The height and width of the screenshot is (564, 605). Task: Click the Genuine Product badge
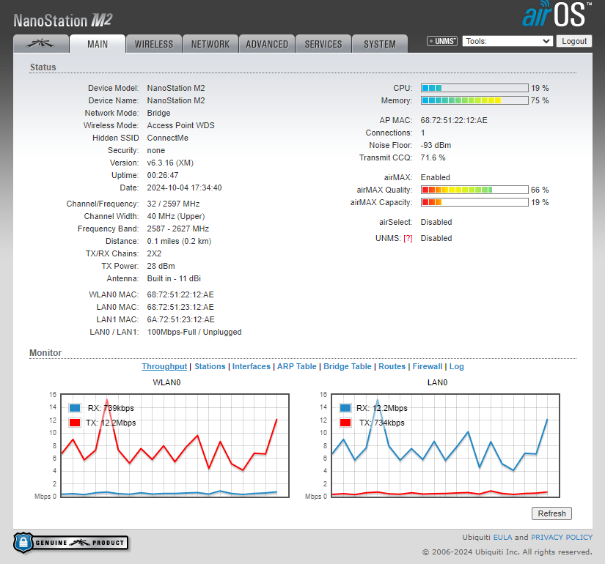(x=70, y=543)
